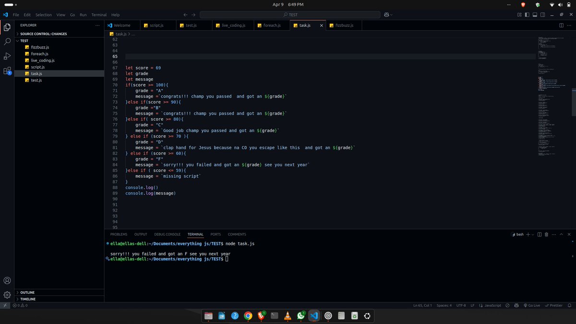The height and width of the screenshot is (324, 576).
Task: Add a new terminal with the plus button
Action: 528,234
